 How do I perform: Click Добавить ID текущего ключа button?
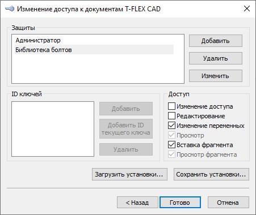pos(126,128)
